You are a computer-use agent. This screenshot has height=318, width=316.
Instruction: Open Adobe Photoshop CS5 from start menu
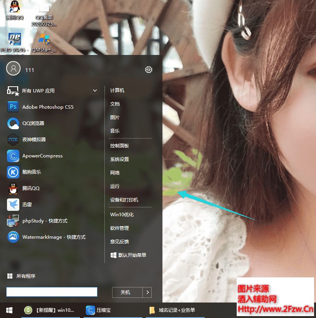pos(47,107)
